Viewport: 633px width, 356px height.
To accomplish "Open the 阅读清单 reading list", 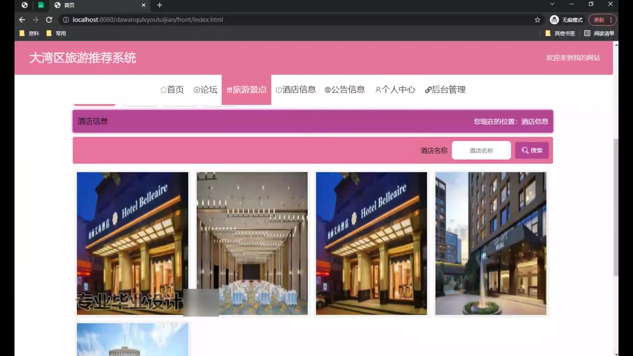I will pos(599,33).
